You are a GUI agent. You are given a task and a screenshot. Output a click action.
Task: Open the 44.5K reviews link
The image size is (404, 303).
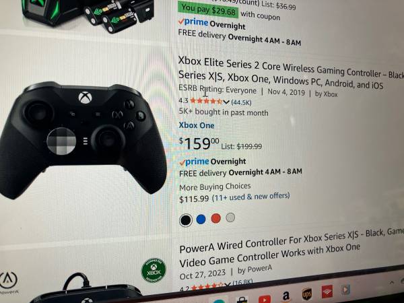pyautogui.click(x=242, y=102)
